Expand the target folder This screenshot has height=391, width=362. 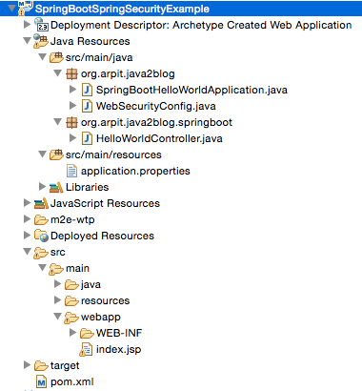click(x=28, y=365)
